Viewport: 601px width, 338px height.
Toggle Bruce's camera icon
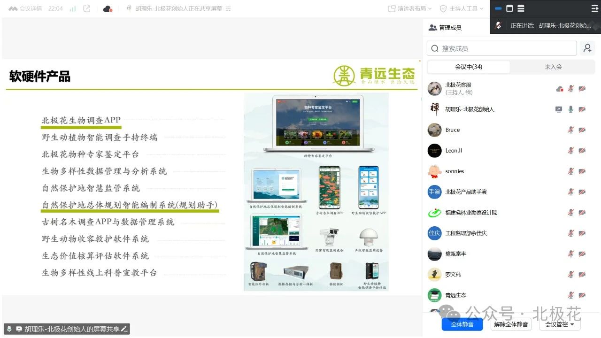click(582, 130)
